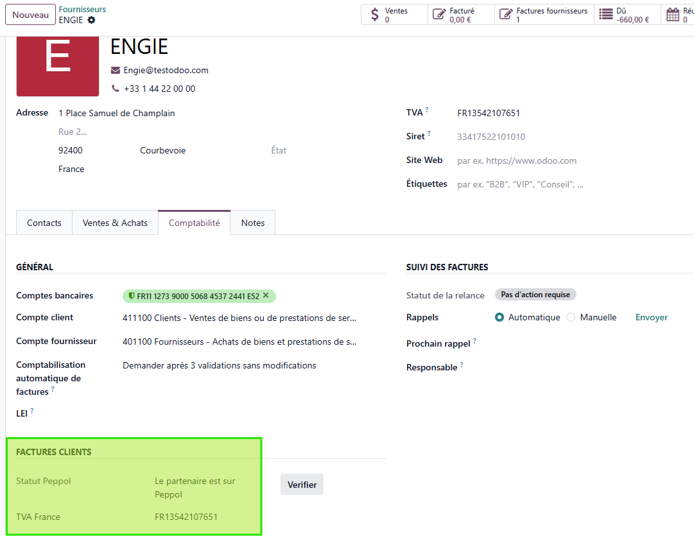Click the calendar icon in stat bar

pyautogui.click(x=672, y=15)
